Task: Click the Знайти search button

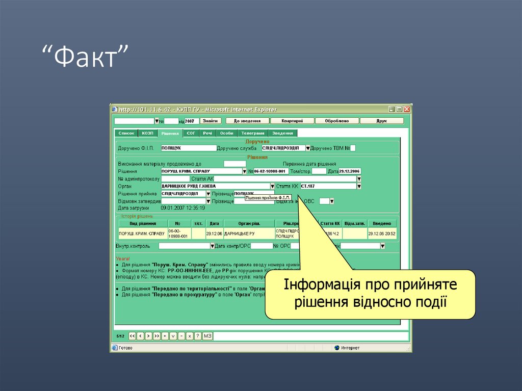Action: pyautogui.click(x=211, y=121)
